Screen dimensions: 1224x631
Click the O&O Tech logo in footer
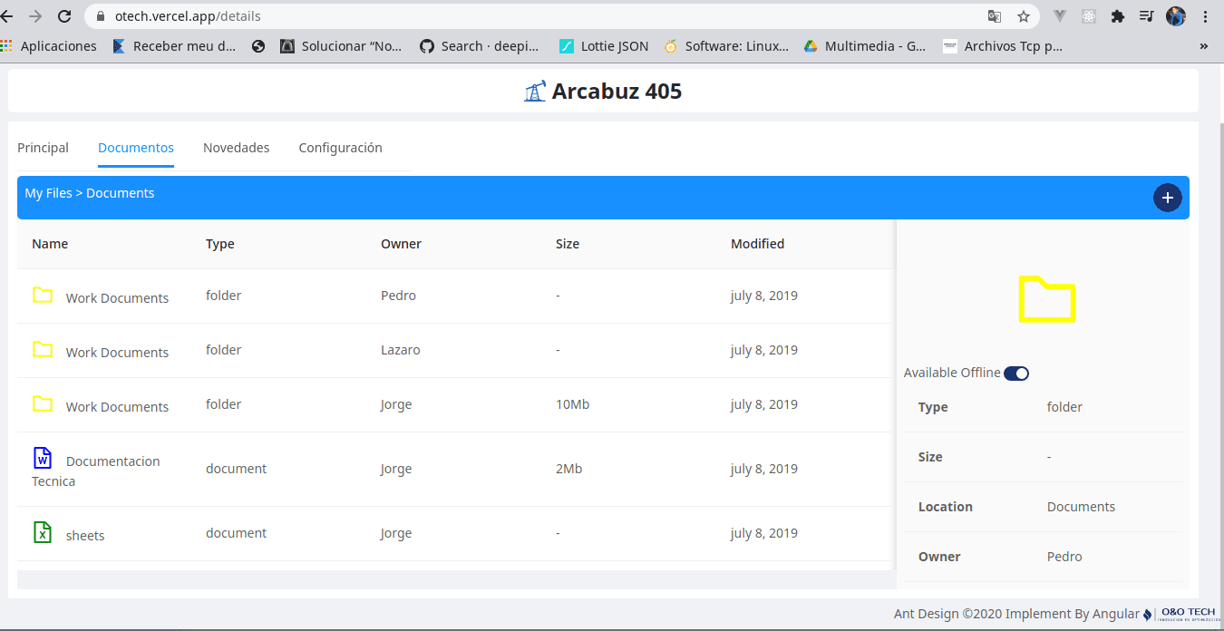point(1180,614)
